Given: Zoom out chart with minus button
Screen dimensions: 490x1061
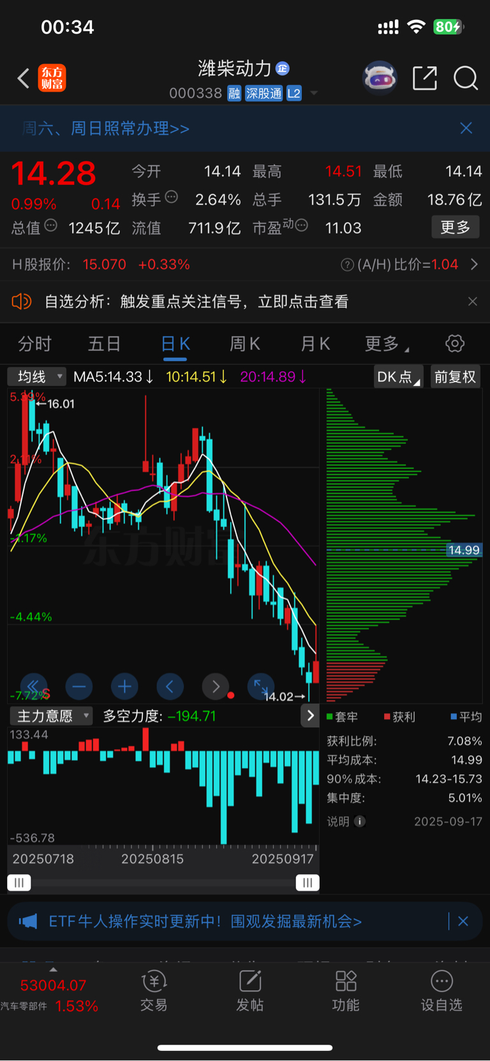Looking at the screenshot, I should (x=79, y=686).
